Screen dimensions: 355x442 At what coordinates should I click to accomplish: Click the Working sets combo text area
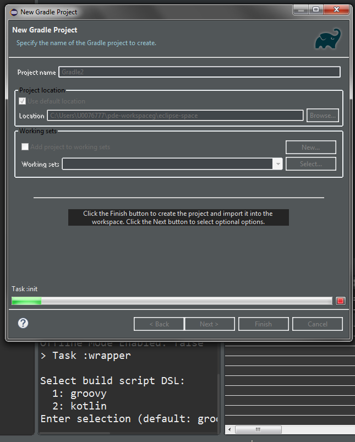click(x=167, y=164)
